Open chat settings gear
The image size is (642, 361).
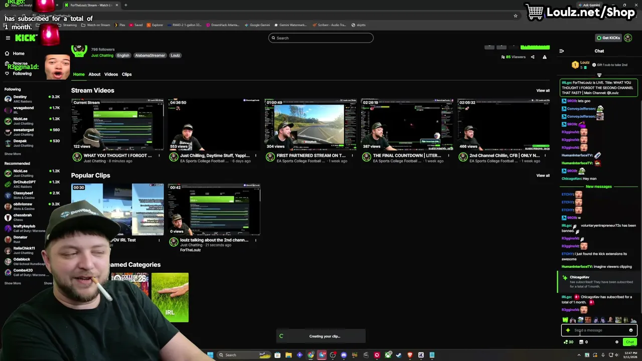(x=617, y=342)
